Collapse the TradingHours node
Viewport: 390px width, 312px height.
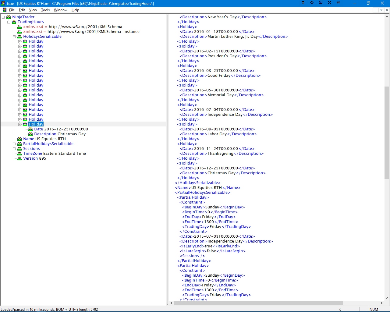coord(9,22)
